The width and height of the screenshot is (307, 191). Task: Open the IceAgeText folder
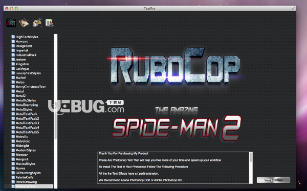[21, 46]
